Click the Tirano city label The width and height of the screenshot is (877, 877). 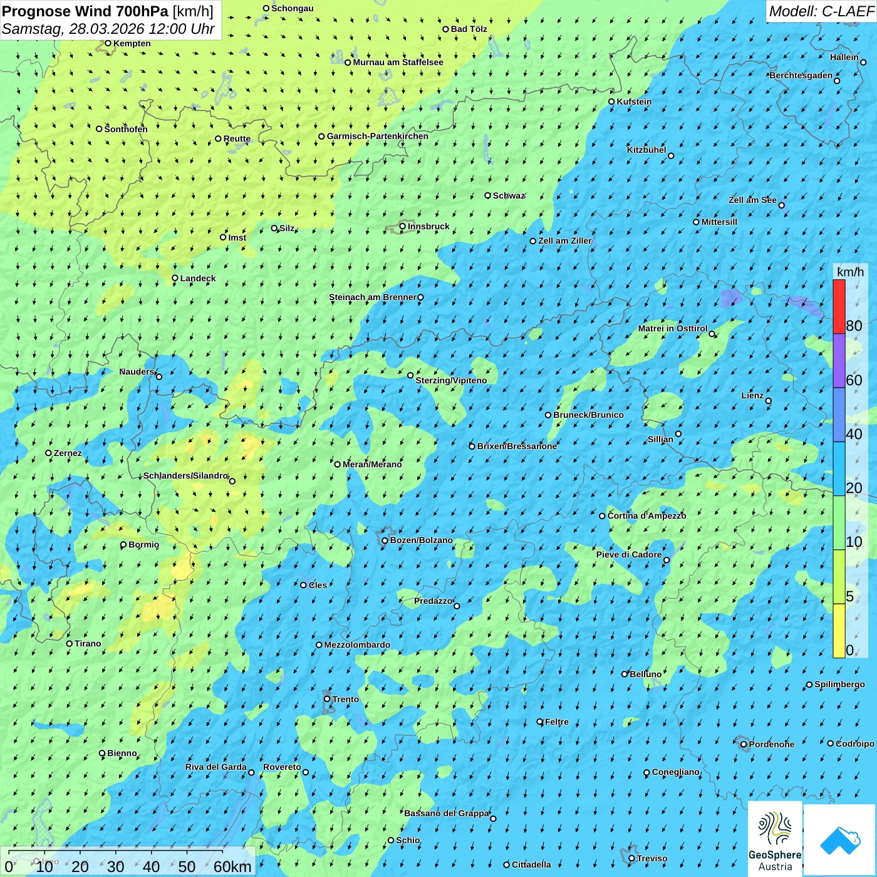(x=88, y=643)
